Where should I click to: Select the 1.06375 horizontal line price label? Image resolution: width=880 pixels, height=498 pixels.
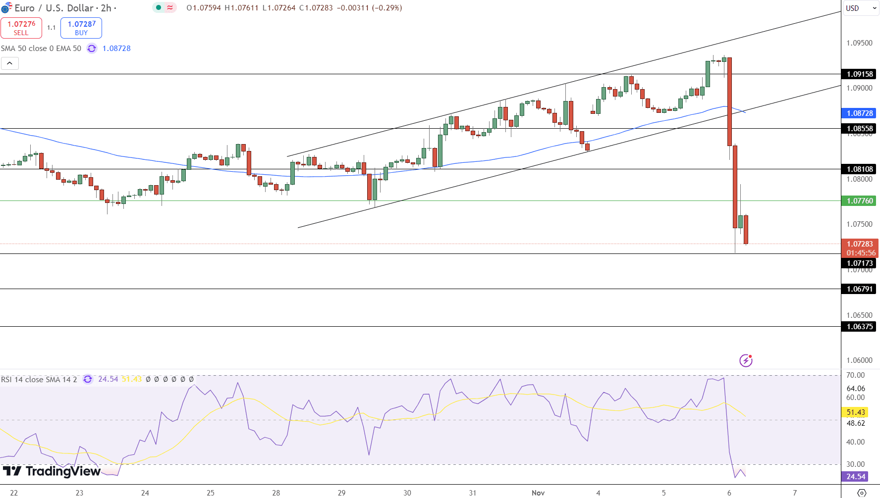[859, 327]
